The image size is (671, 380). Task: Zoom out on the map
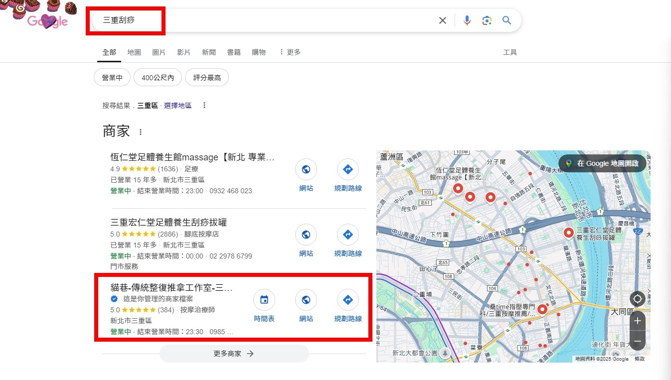(637, 341)
